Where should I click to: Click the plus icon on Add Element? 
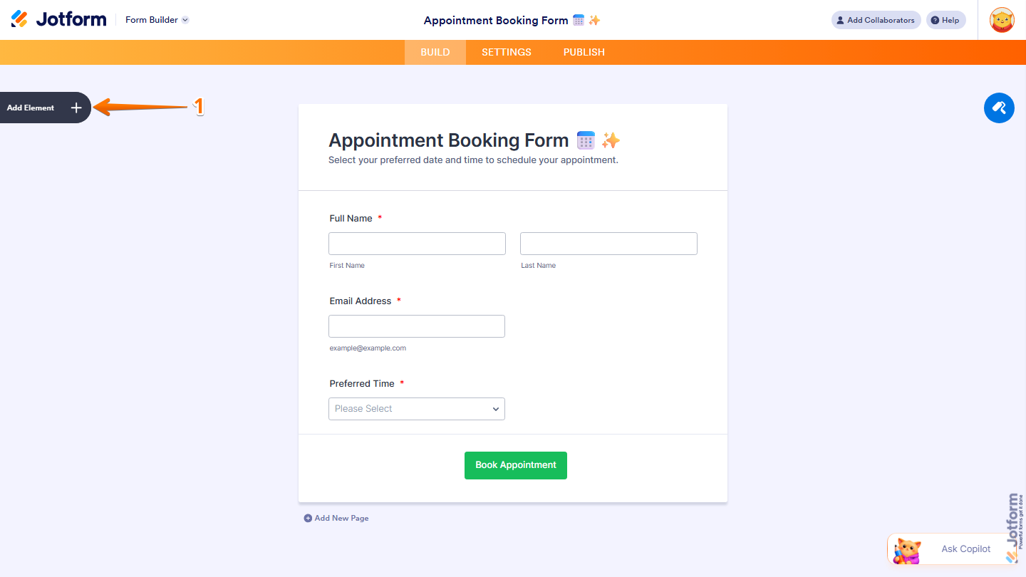[x=76, y=108]
